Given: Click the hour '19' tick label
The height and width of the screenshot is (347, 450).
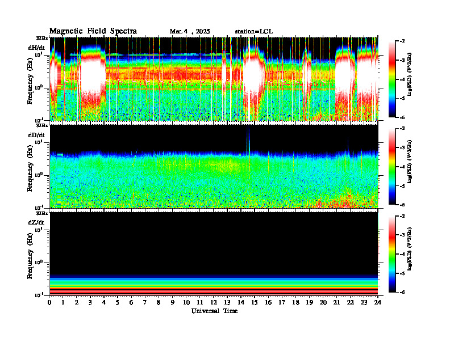Looking at the screenshot, I should point(309,302).
